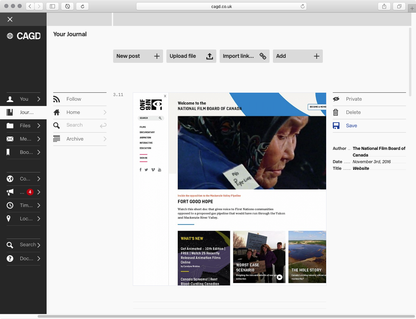Click the Twitter icon in the NFB preview

pyautogui.click(x=146, y=170)
